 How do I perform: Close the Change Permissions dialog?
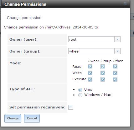(x=125, y=4)
